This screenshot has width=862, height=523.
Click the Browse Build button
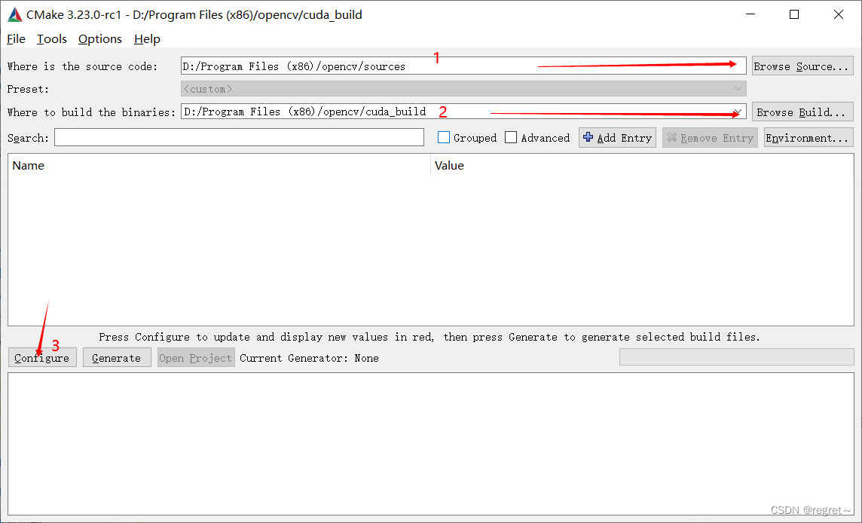[x=802, y=112]
